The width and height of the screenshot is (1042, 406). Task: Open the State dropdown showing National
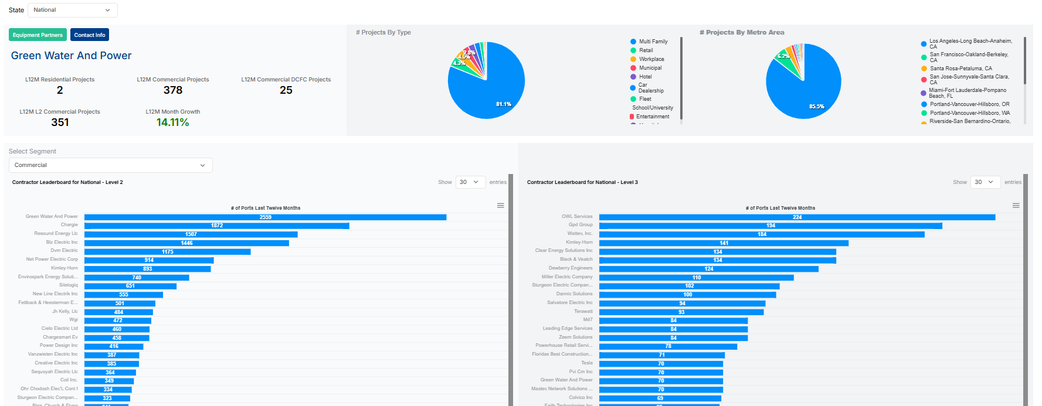click(x=72, y=10)
